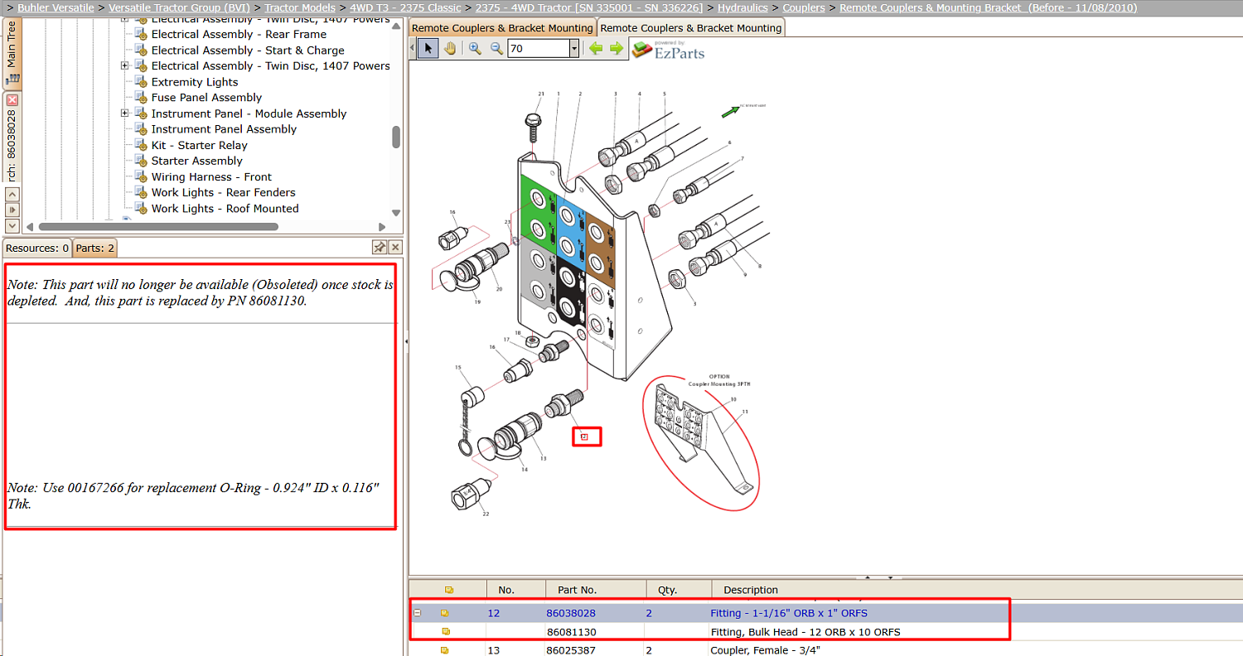The height and width of the screenshot is (656, 1243).
Task: Select Instrument Panel Assembly
Action: (x=224, y=129)
